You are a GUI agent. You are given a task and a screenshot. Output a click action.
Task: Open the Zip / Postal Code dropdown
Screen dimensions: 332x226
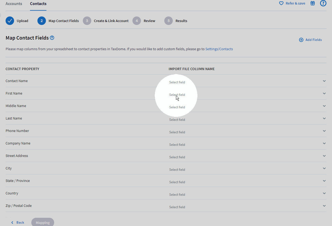(x=324, y=206)
